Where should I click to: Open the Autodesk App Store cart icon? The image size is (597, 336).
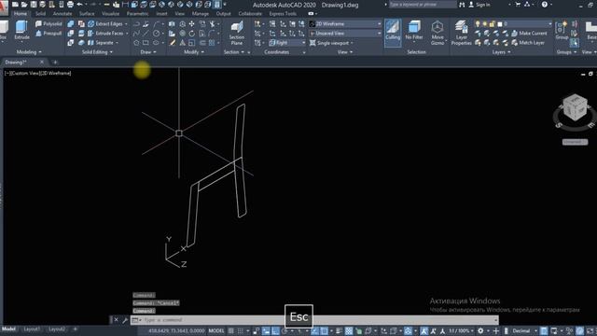518,5
